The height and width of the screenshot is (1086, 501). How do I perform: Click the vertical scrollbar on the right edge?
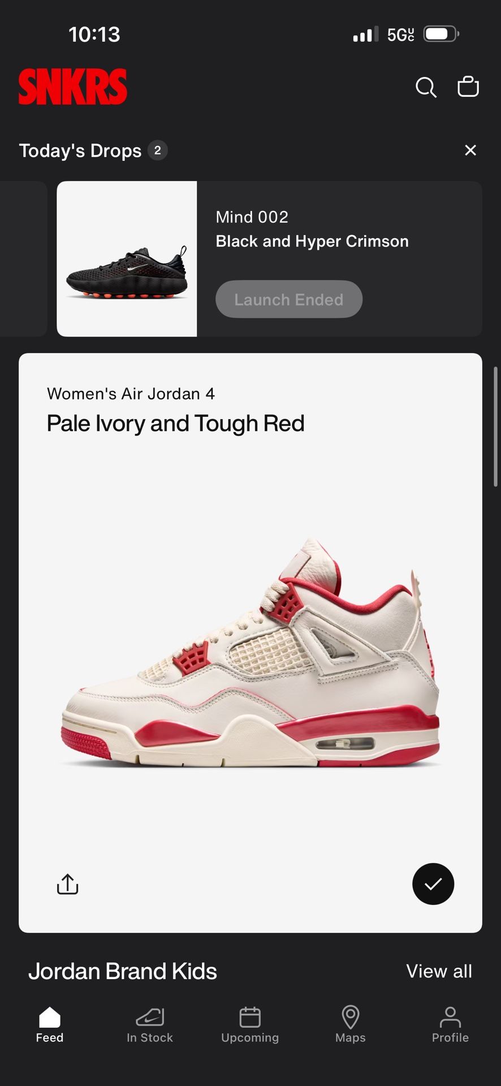[x=496, y=426]
